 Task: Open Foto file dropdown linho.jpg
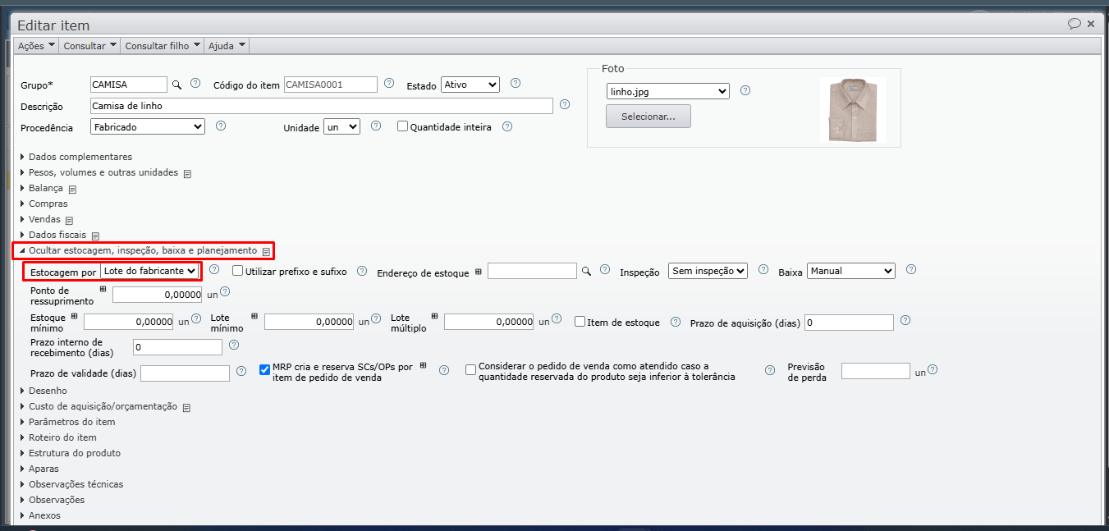coord(667,92)
